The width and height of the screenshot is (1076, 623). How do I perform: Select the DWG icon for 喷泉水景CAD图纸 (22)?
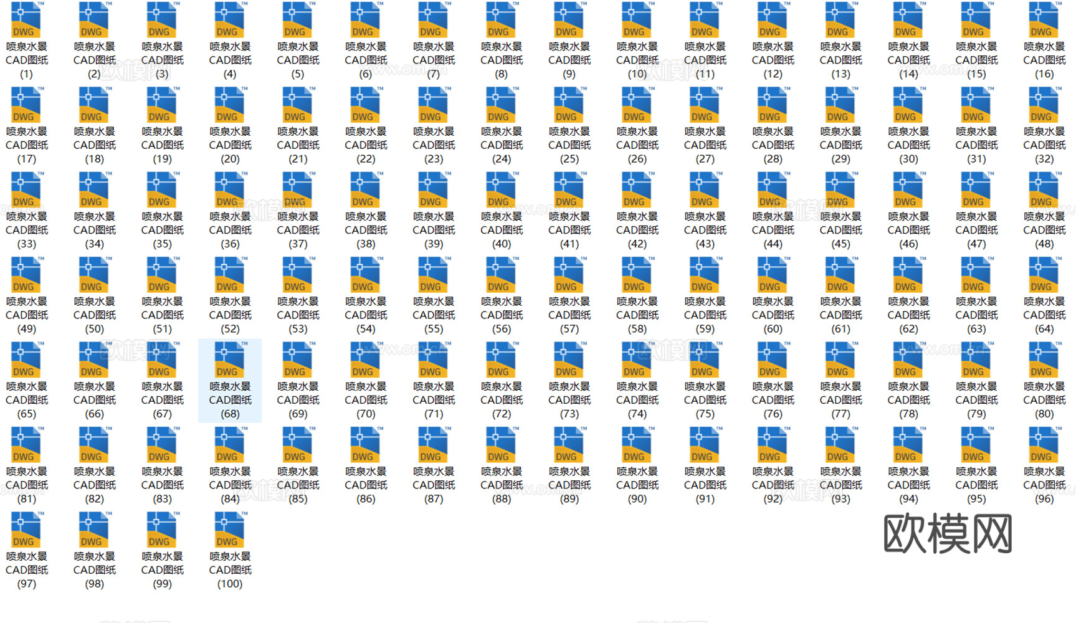[x=366, y=105]
